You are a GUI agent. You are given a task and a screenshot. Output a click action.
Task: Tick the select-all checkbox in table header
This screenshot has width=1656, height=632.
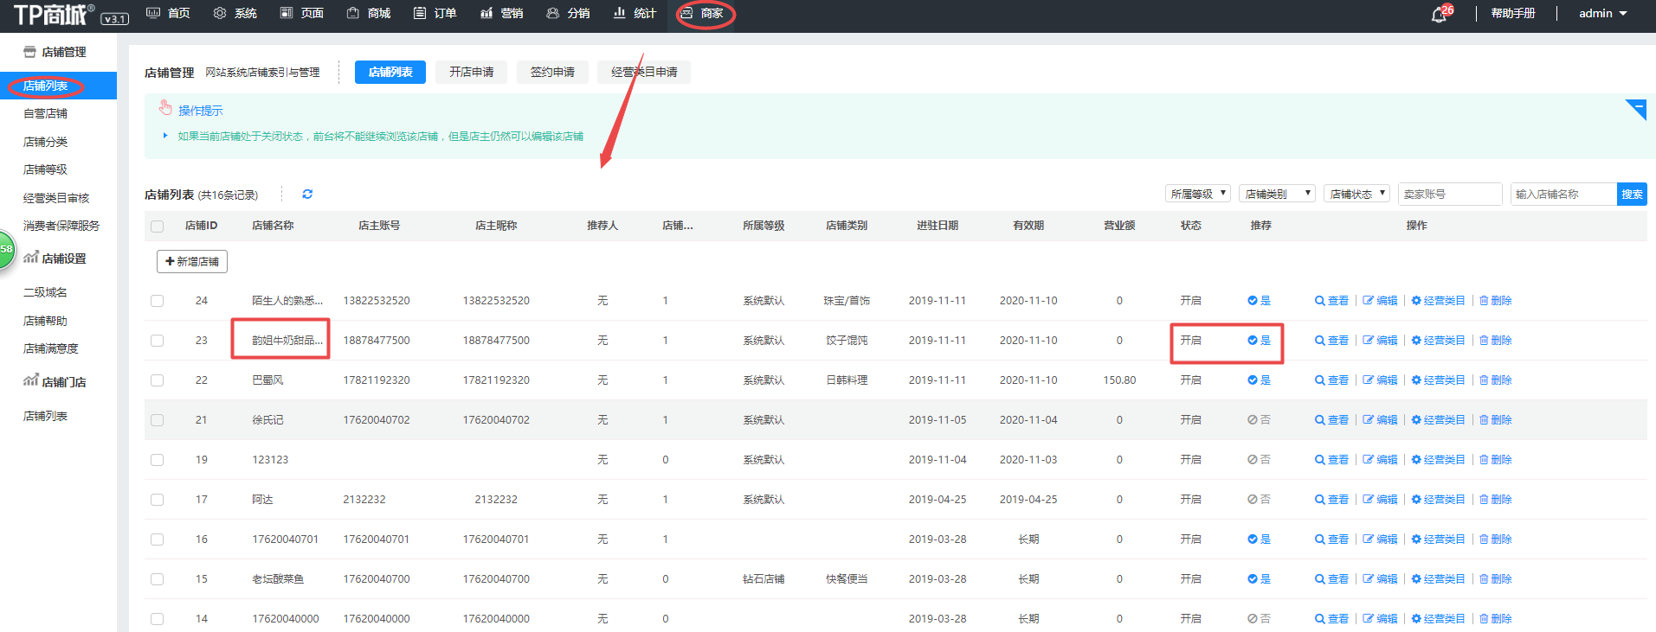(x=157, y=227)
